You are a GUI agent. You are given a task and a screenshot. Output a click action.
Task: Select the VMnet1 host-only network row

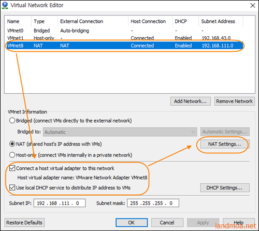(x=124, y=38)
